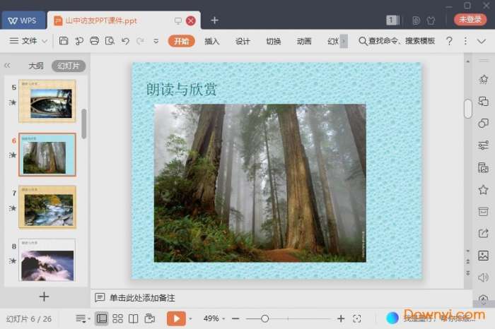
Task: Open the speaker audio icon in sidebar
Action: [x=483, y=277]
